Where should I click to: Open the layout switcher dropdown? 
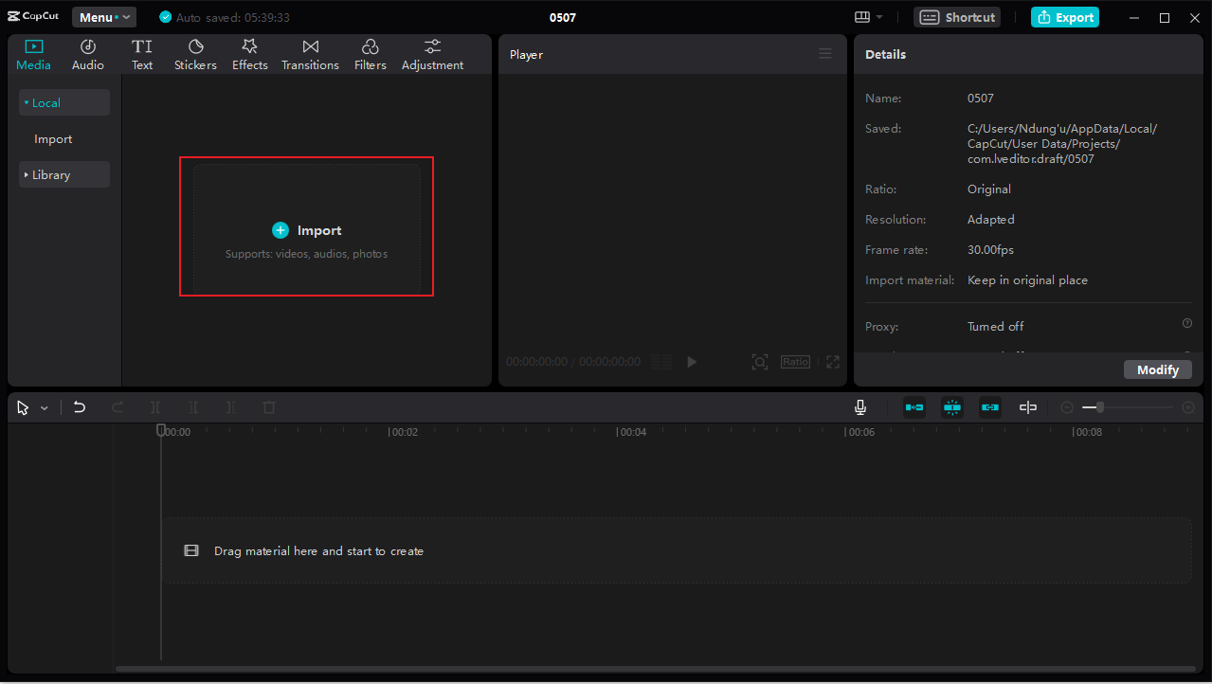tap(868, 17)
